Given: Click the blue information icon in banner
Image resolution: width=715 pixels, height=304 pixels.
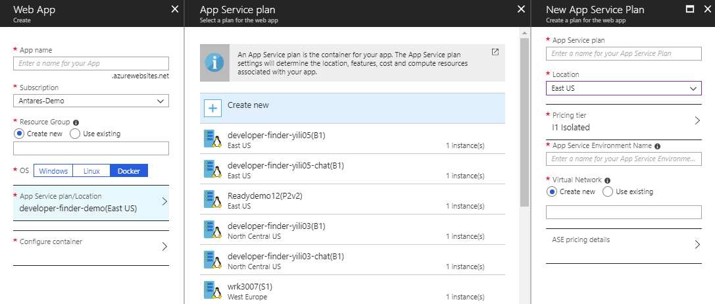Looking at the screenshot, I should [x=214, y=63].
